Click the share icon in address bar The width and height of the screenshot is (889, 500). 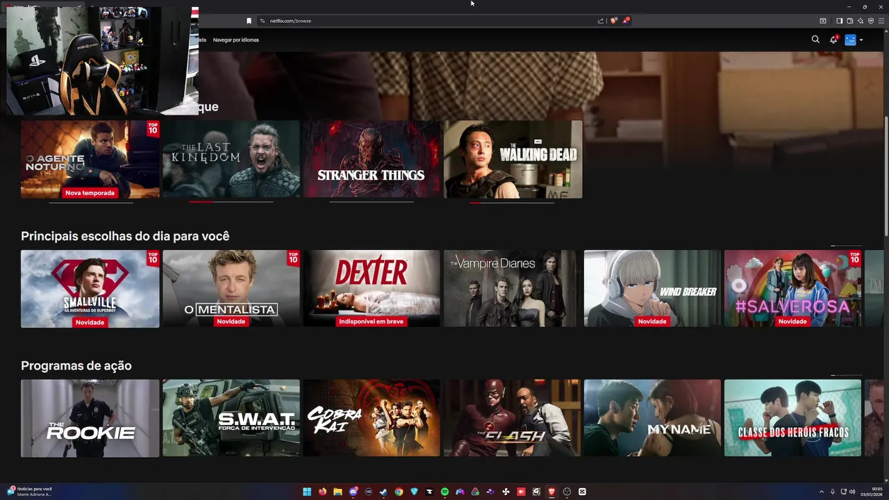pyautogui.click(x=600, y=21)
